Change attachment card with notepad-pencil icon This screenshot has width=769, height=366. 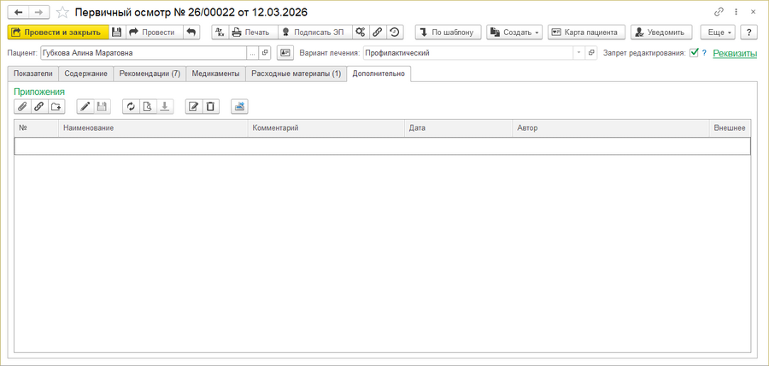pos(193,106)
